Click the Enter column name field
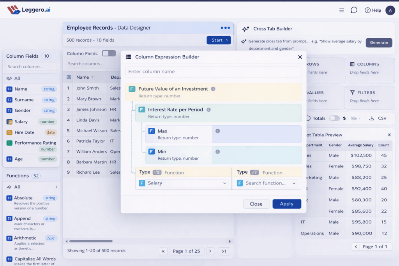The image size is (399, 266). 214,72
